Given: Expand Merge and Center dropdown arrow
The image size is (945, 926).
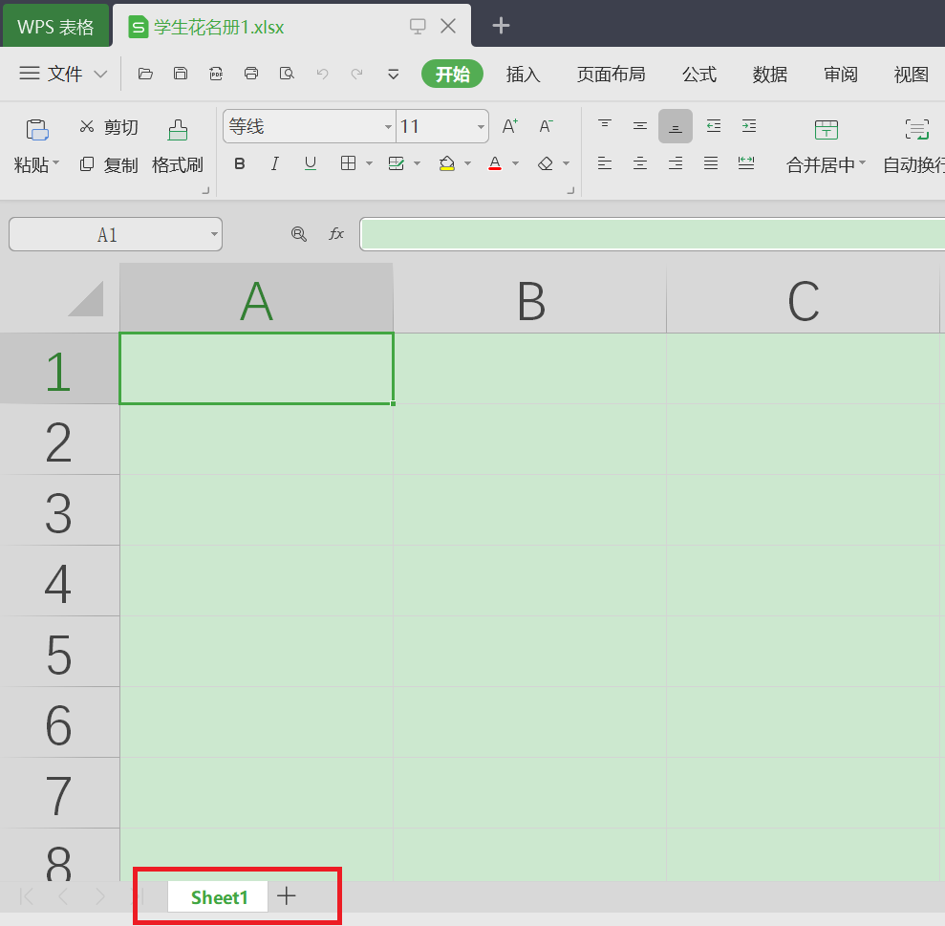Looking at the screenshot, I should [863, 162].
